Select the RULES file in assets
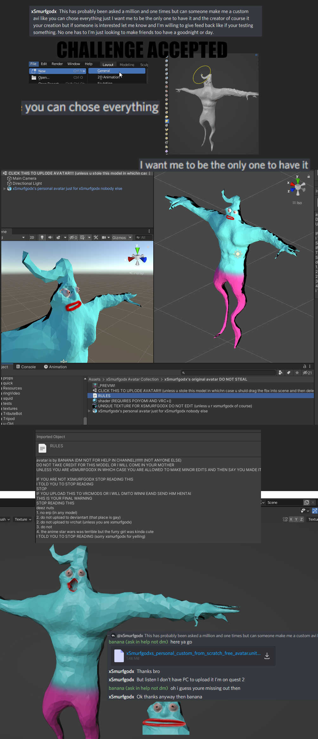The width and height of the screenshot is (318, 739). coord(104,396)
